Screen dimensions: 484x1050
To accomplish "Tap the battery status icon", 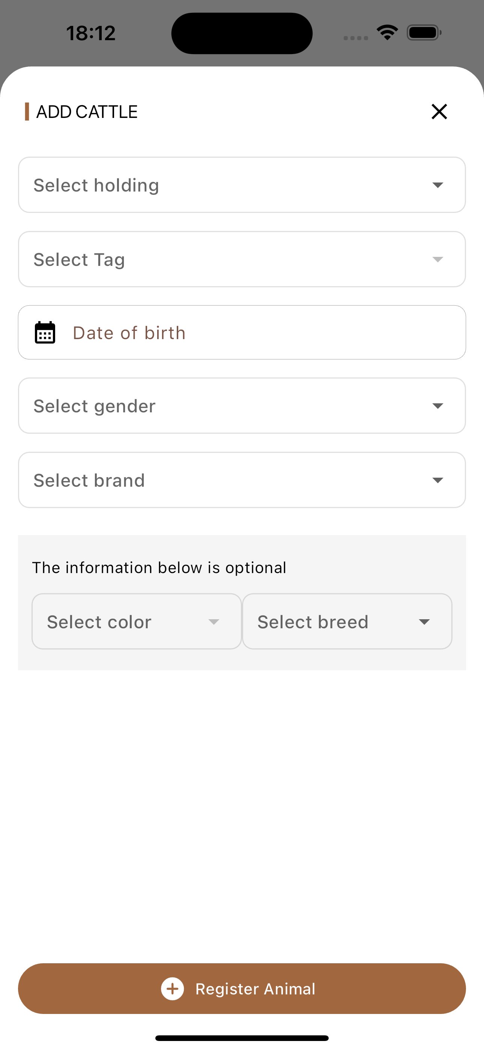I will point(424,33).
